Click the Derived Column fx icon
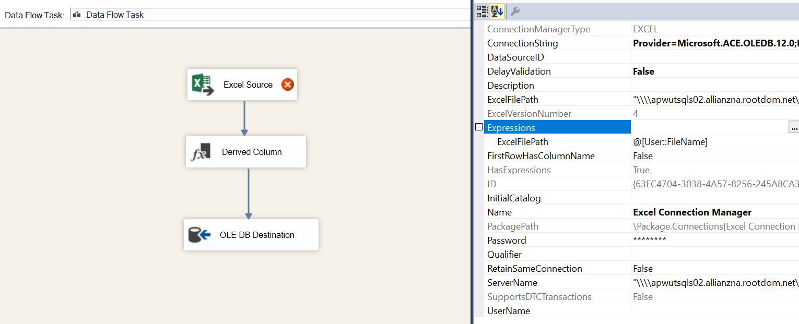 pyautogui.click(x=201, y=152)
